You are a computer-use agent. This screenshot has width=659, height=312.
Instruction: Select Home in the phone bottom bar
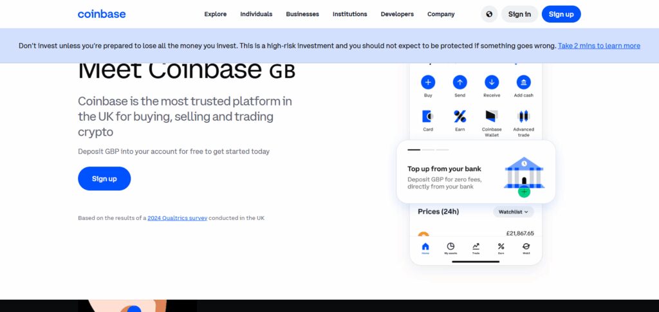[425, 248]
